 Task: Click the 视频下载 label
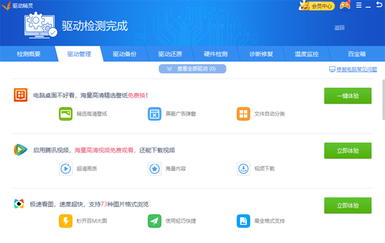264,168
